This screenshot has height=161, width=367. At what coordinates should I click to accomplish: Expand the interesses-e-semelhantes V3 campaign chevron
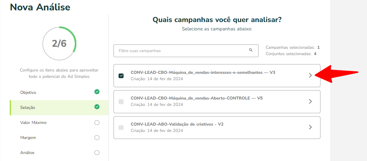pyautogui.click(x=310, y=75)
